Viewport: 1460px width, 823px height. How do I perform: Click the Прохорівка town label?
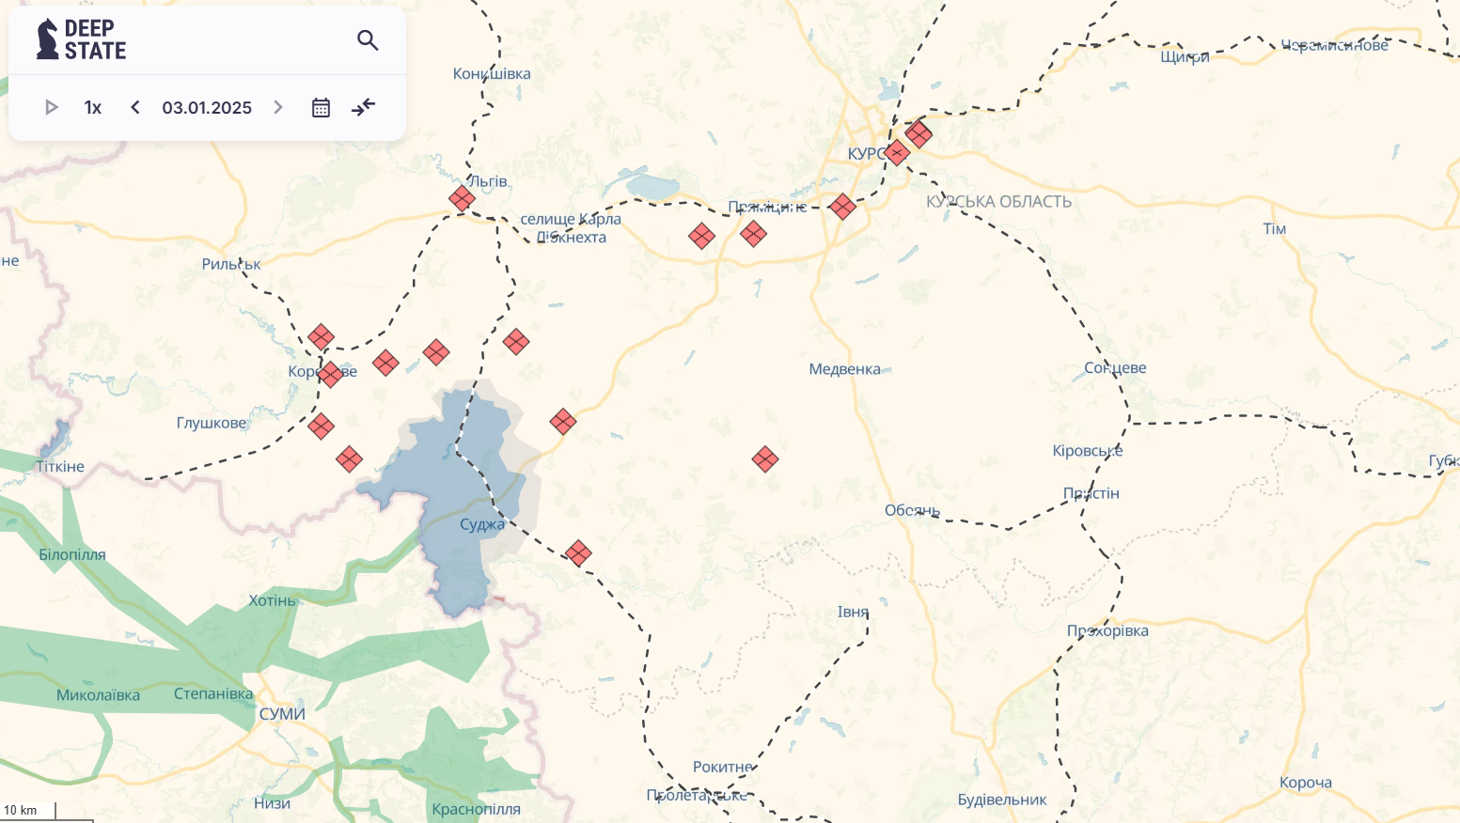(x=1107, y=630)
